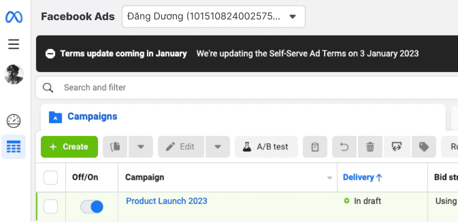Open the hamburger menu in sidebar

[13, 44]
